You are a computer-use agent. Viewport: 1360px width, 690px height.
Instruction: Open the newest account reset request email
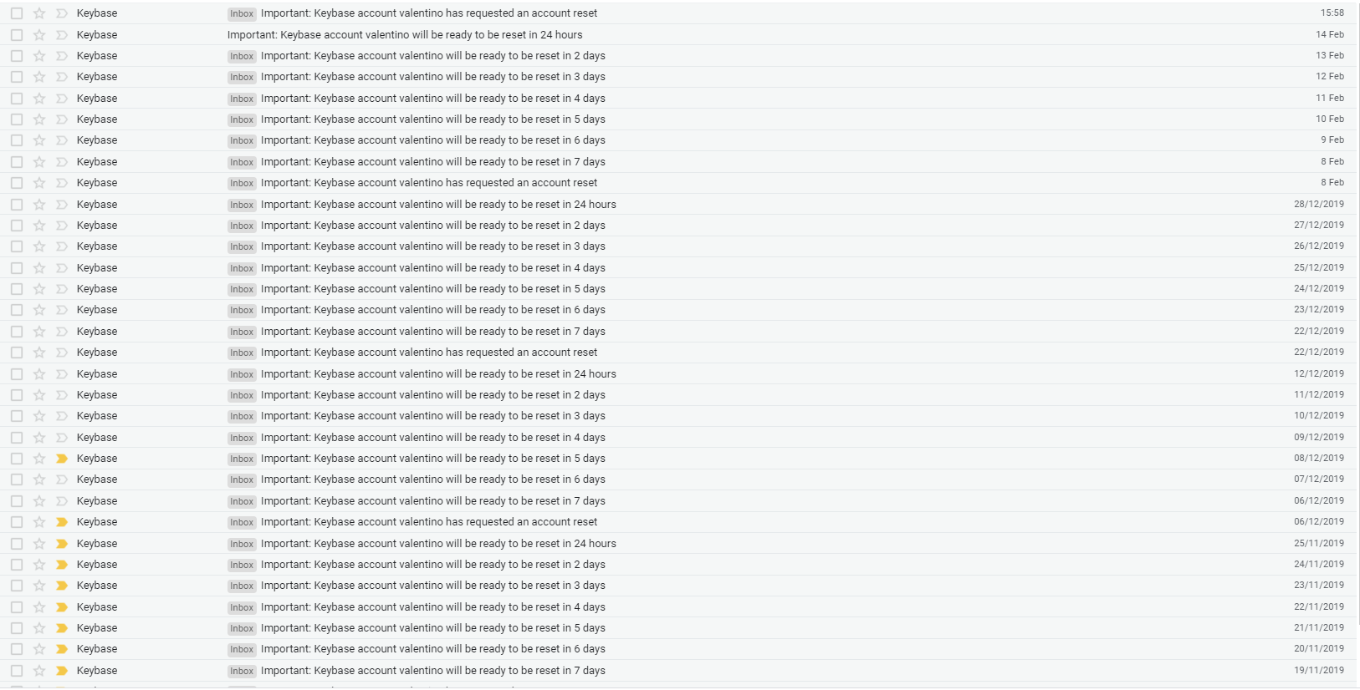[x=429, y=13]
